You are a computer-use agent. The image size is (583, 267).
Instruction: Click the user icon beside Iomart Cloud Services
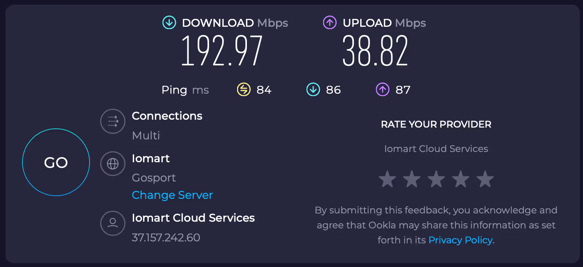point(113,223)
